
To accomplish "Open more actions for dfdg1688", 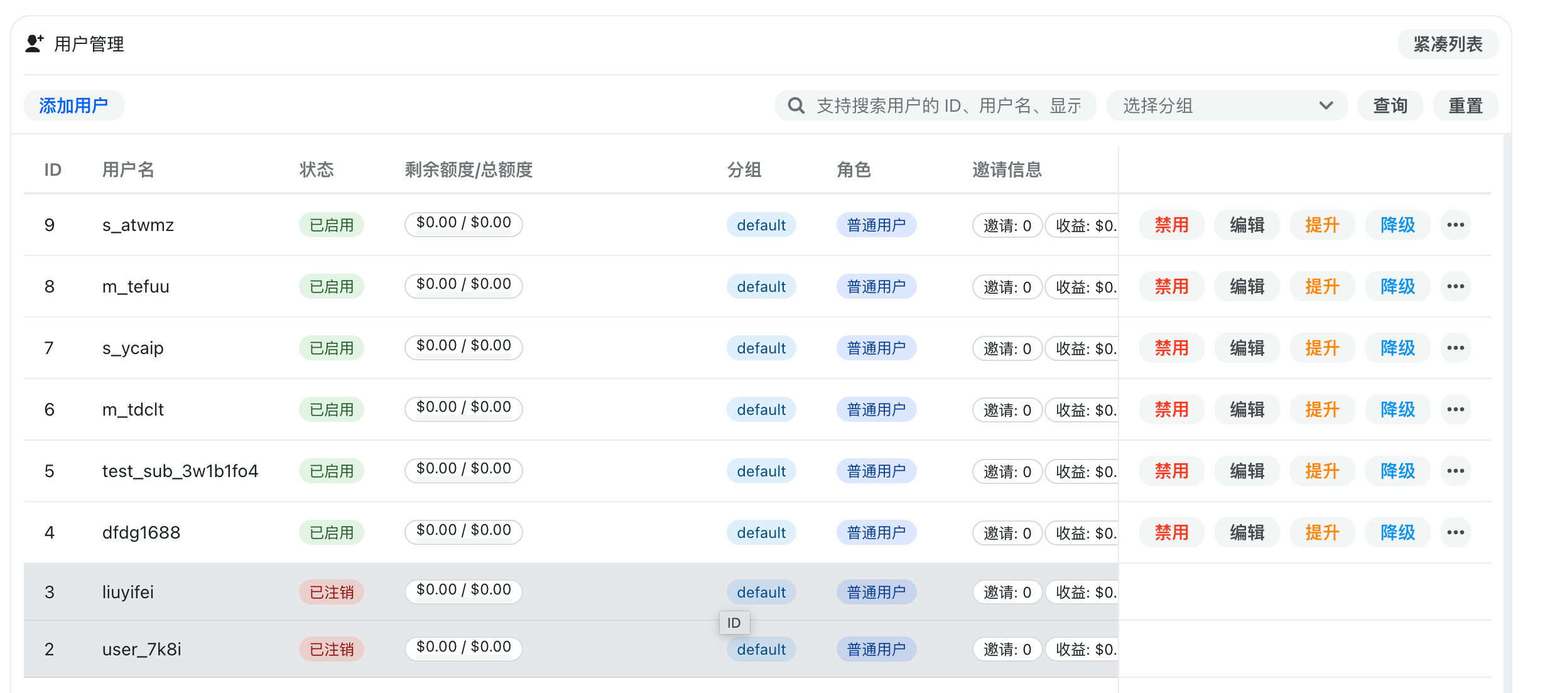I will (x=1455, y=532).
